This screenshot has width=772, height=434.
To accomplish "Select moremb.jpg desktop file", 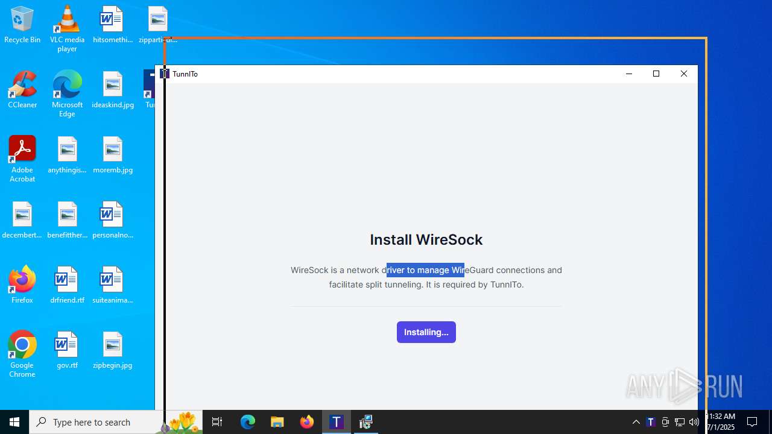I will [112, 155].
